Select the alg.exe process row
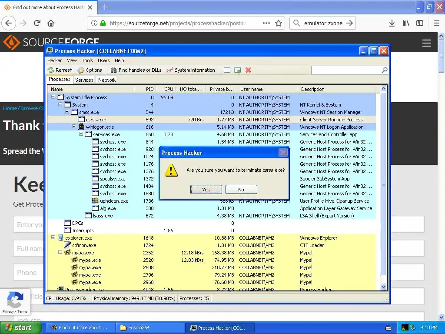Image resolution: width=445 pixels, height=334 pixels. pos(212,208)
